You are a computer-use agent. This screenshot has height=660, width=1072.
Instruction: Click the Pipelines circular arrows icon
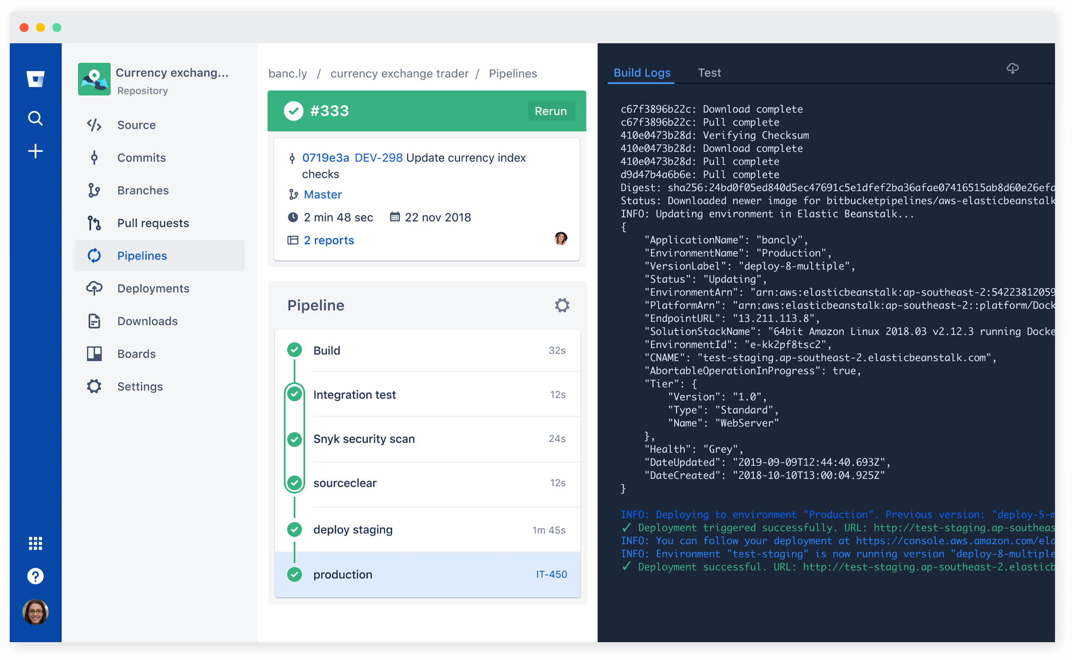[x=94, y=256]
